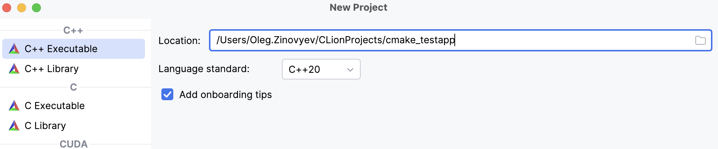The image size is (718, 149).
Task: Uncheck the Add onboarding tips checkbox
Action: pos(167,95)
